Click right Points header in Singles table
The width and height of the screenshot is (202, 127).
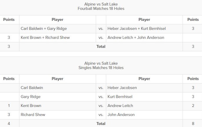pos(193,79)
